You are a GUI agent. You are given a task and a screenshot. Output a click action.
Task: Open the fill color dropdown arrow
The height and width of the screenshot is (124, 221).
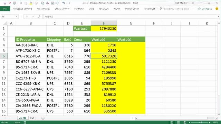33,3
